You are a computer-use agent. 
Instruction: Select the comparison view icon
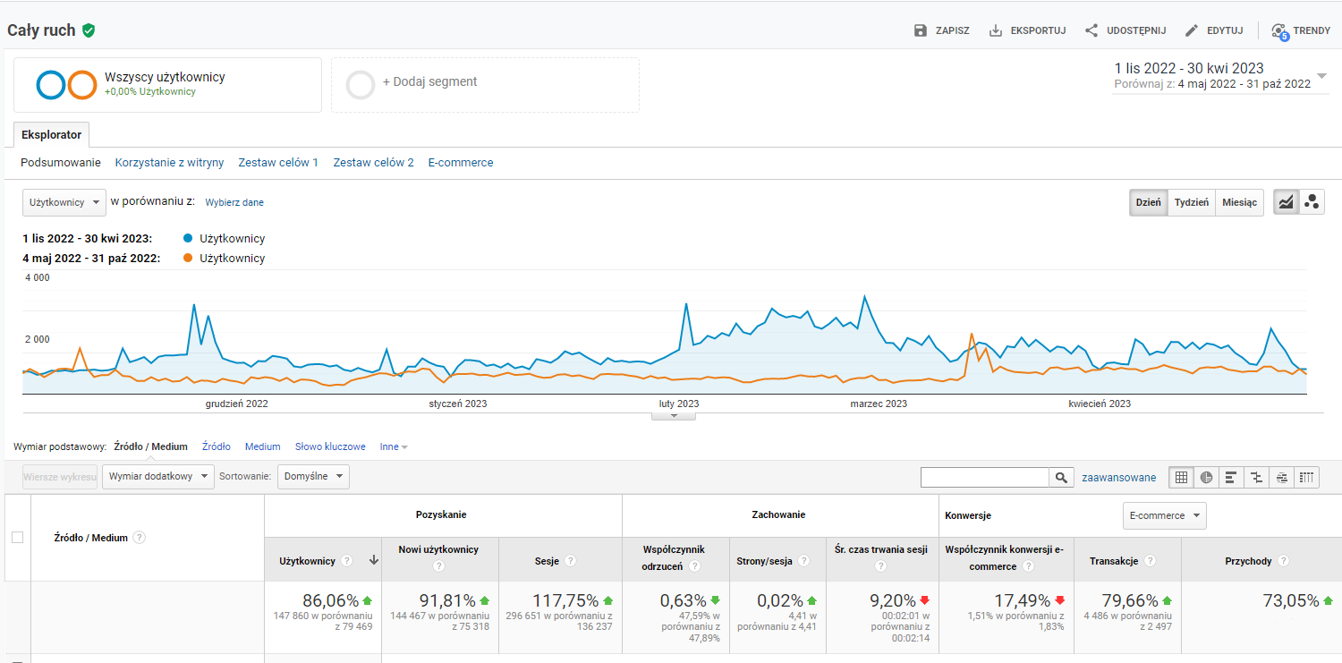tap(1256, 477)
